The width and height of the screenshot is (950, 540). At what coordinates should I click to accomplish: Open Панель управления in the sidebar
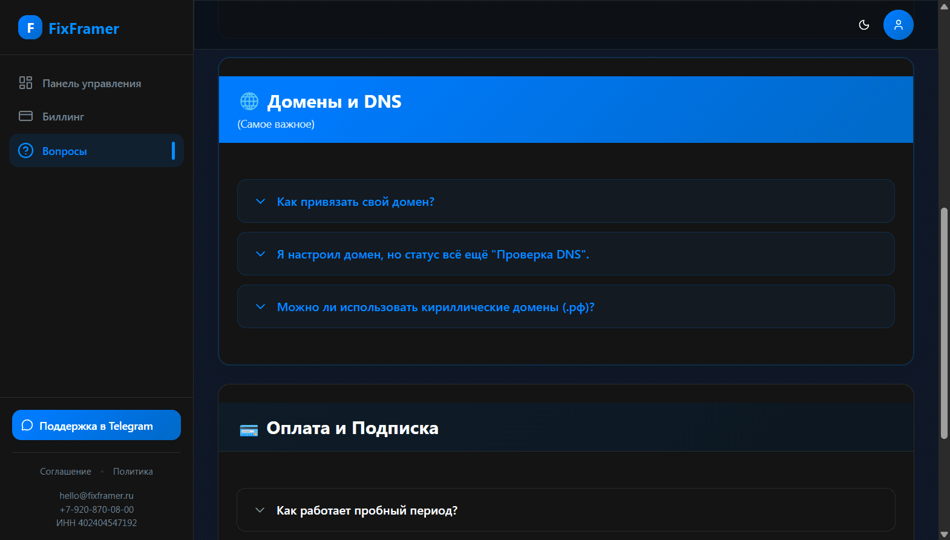click(91, 84)
